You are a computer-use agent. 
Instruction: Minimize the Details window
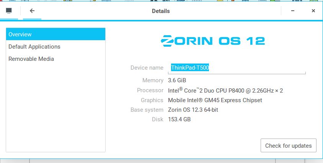coord(292,11)
